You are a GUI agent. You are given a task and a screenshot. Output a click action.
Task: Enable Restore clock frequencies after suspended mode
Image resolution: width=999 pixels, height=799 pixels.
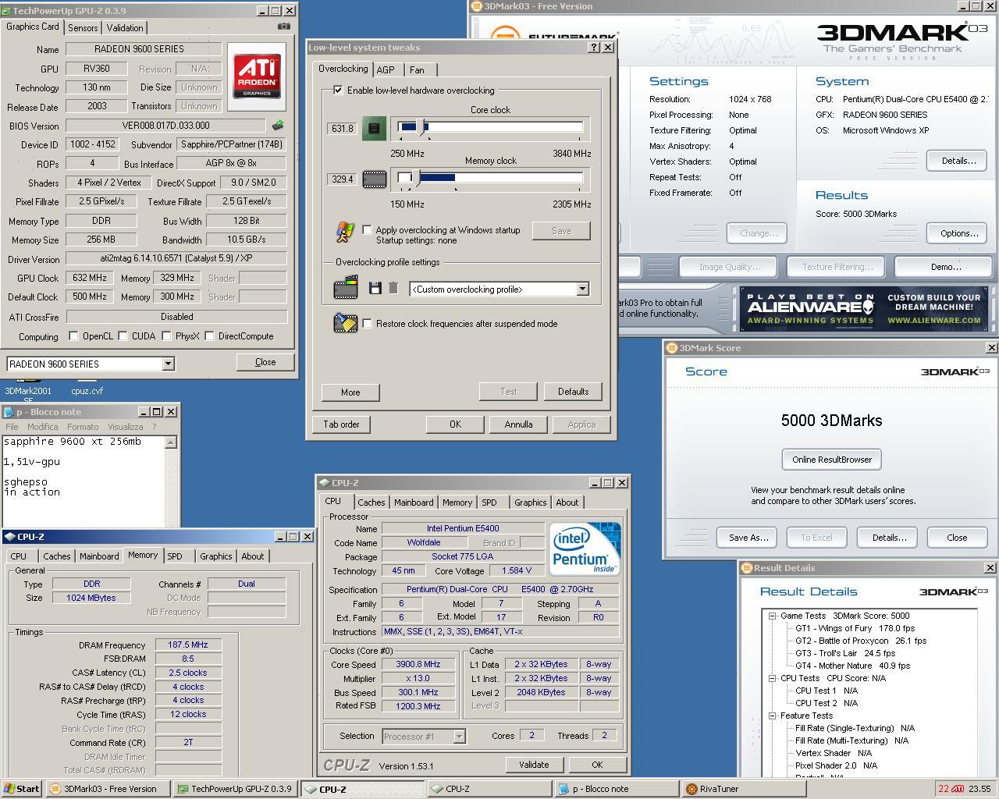coord(367,323)
